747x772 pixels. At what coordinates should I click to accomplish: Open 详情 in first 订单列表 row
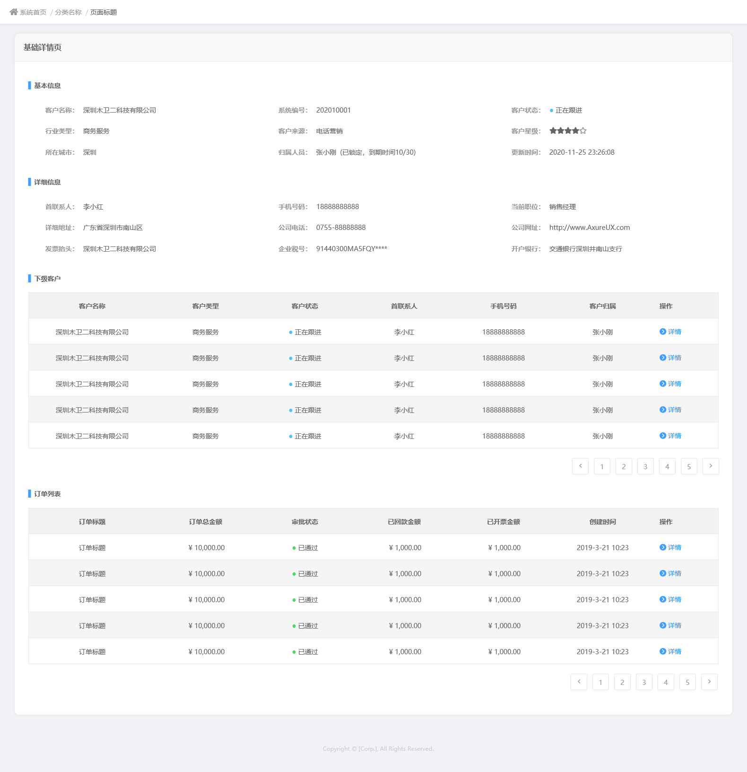(670, 547)
